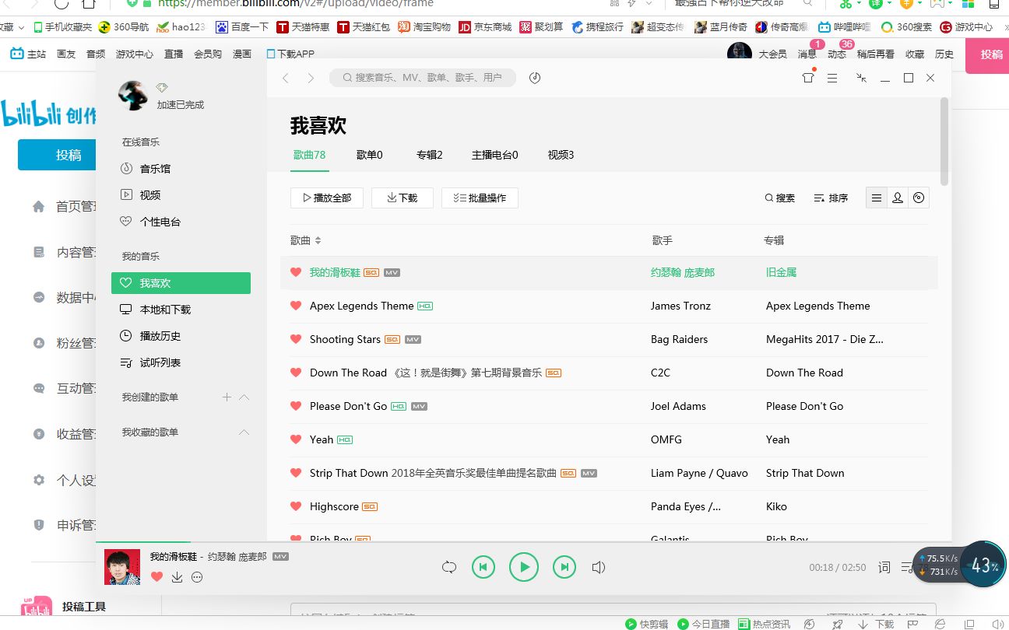This screenshot has height=630, width=1009.
Task: Open the main menu hamburger icon
Action: pyautogui.click(x=832, y=79)
